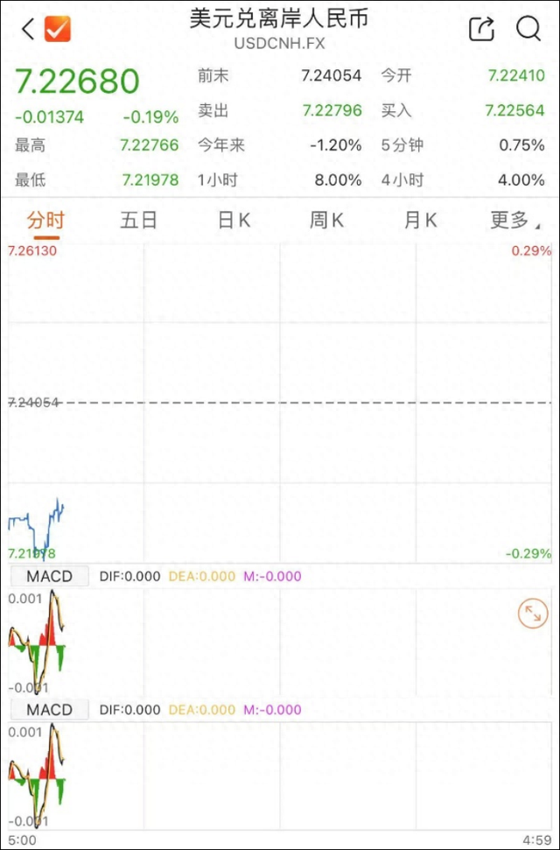
Task: Open the first MACD indicator selector
Action: click(x=49, y=576)
